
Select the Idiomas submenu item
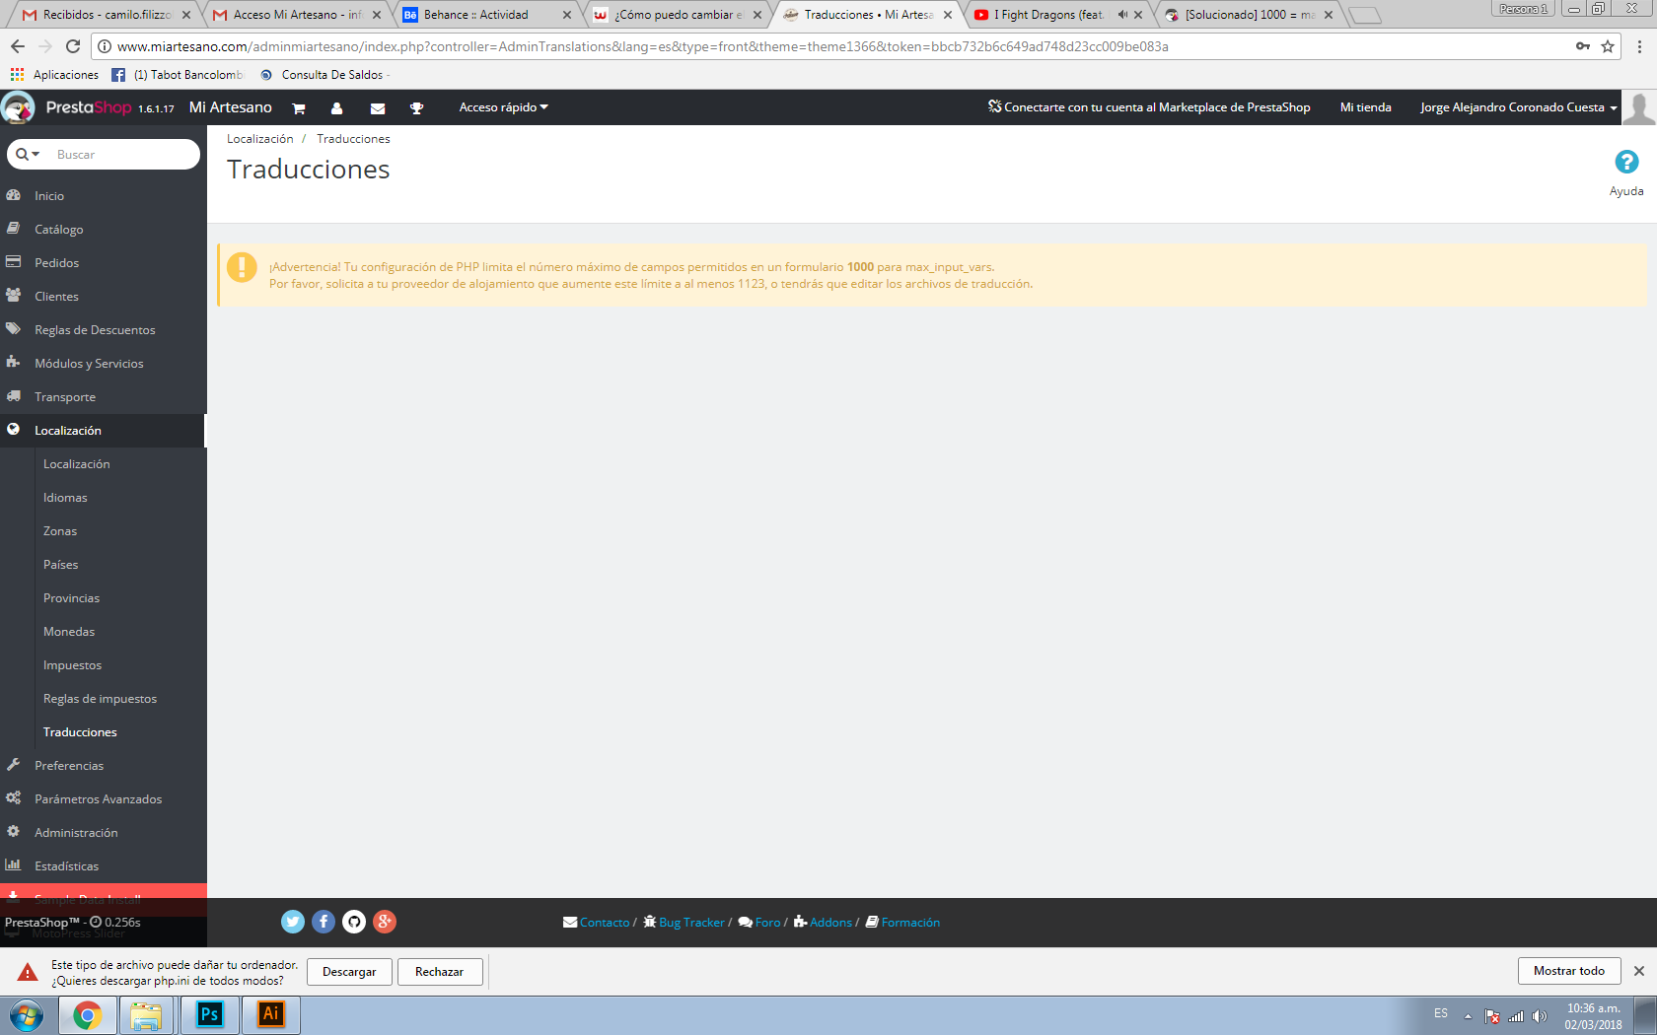click(65, 498)
